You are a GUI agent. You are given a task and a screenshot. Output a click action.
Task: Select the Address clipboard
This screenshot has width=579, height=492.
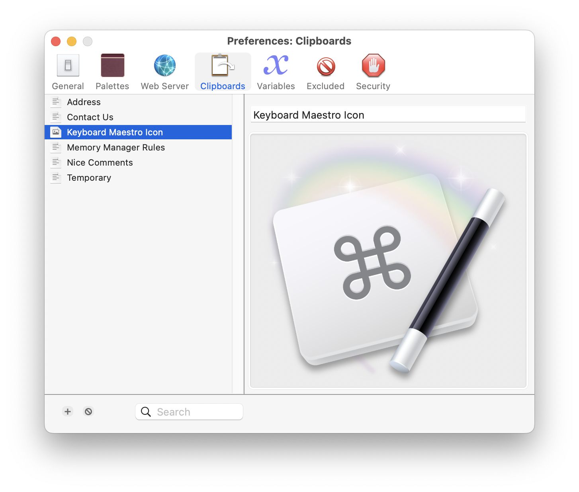pyautogui.click(x=84, y=102)
